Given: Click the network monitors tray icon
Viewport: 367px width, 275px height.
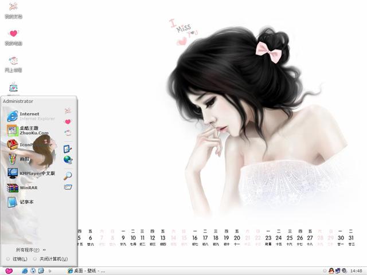Looking at the screenshot, I should pos(338,271).
